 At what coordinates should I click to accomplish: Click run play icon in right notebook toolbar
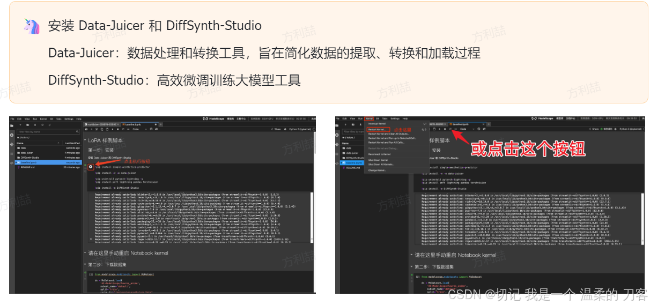coord(439,129)
